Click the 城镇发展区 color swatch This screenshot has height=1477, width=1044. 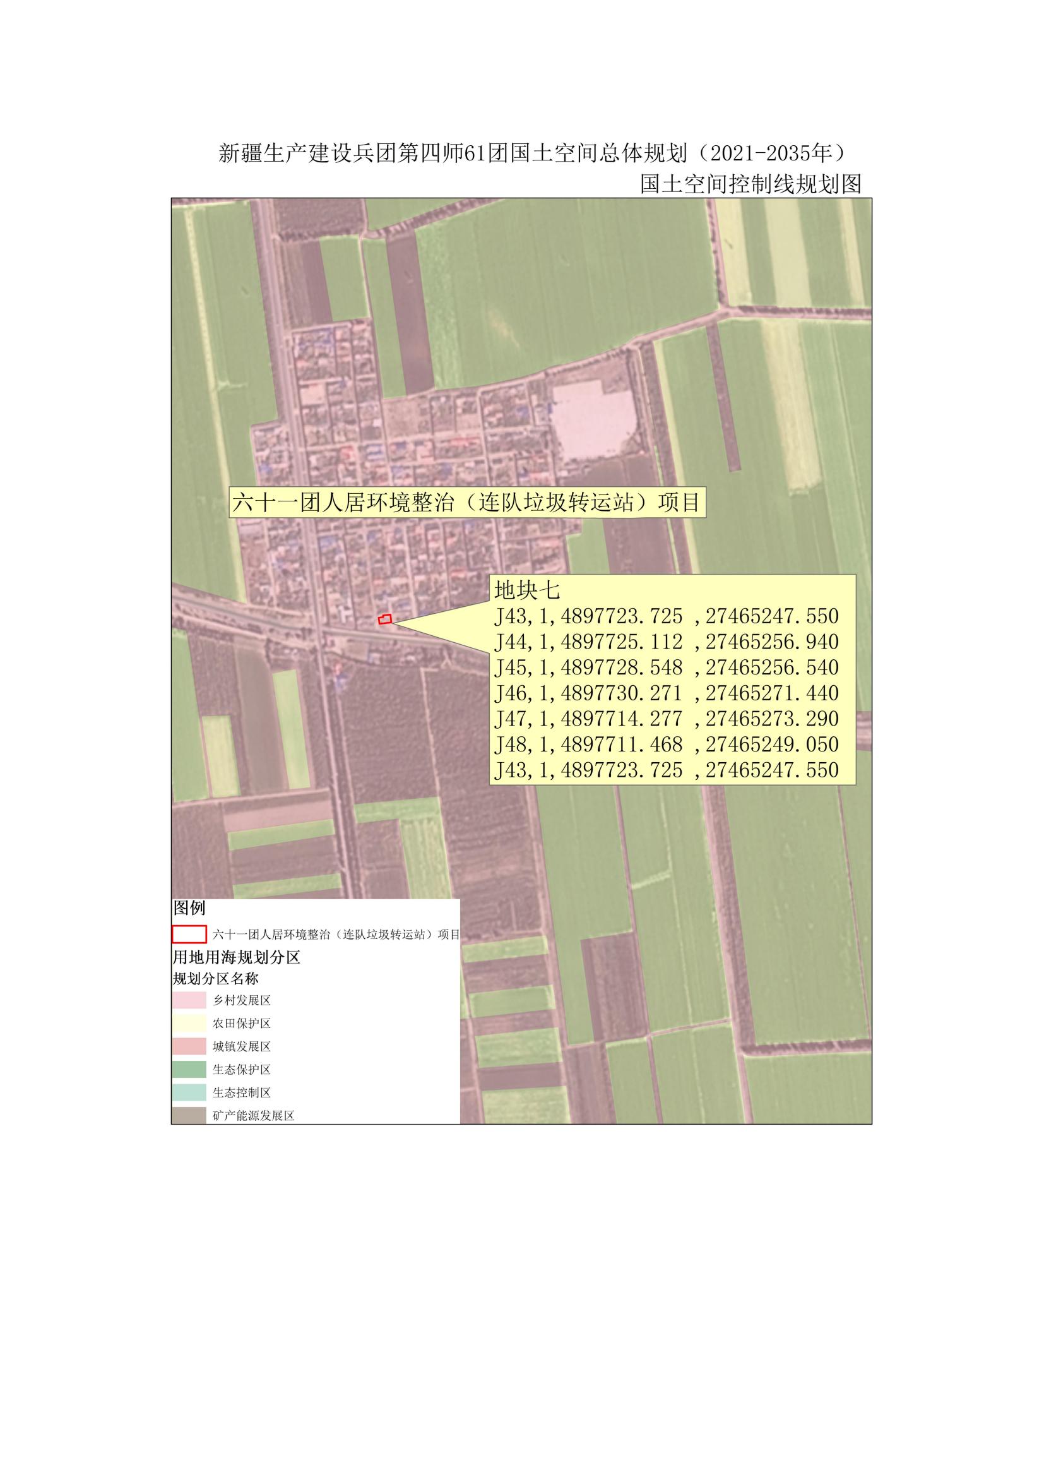[189, 1046]
